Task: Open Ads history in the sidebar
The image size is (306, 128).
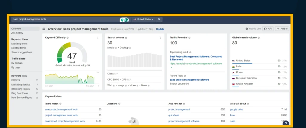Action: pos(17,33)
